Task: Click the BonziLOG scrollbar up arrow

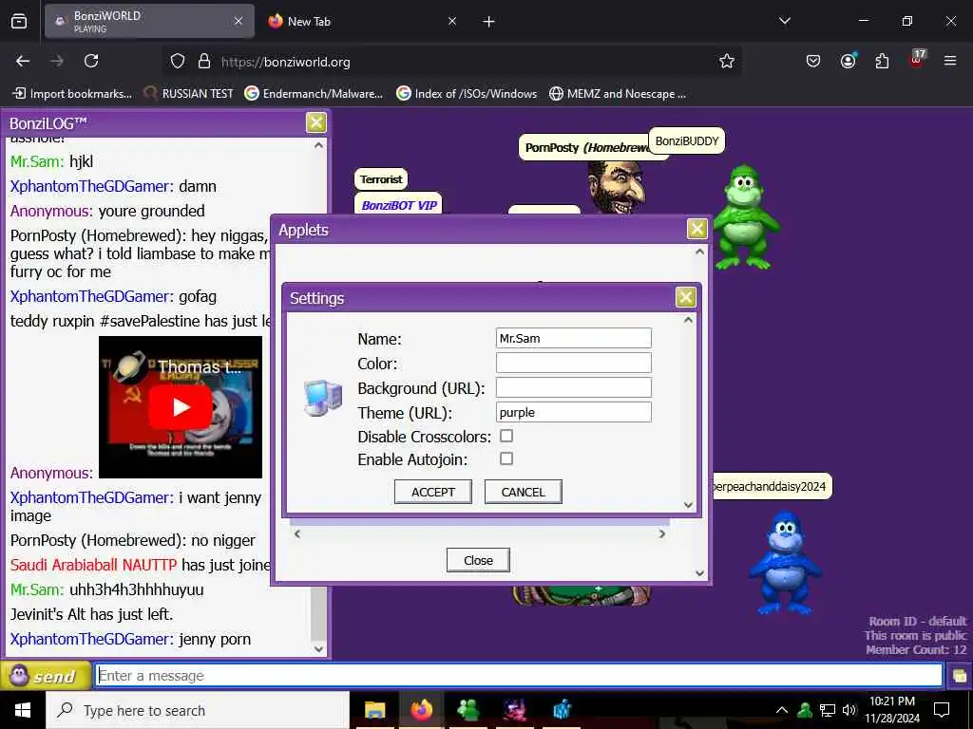Action: pos(318,145)
